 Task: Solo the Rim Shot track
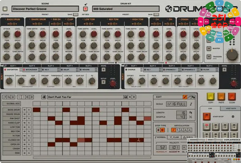click(29, 119)
